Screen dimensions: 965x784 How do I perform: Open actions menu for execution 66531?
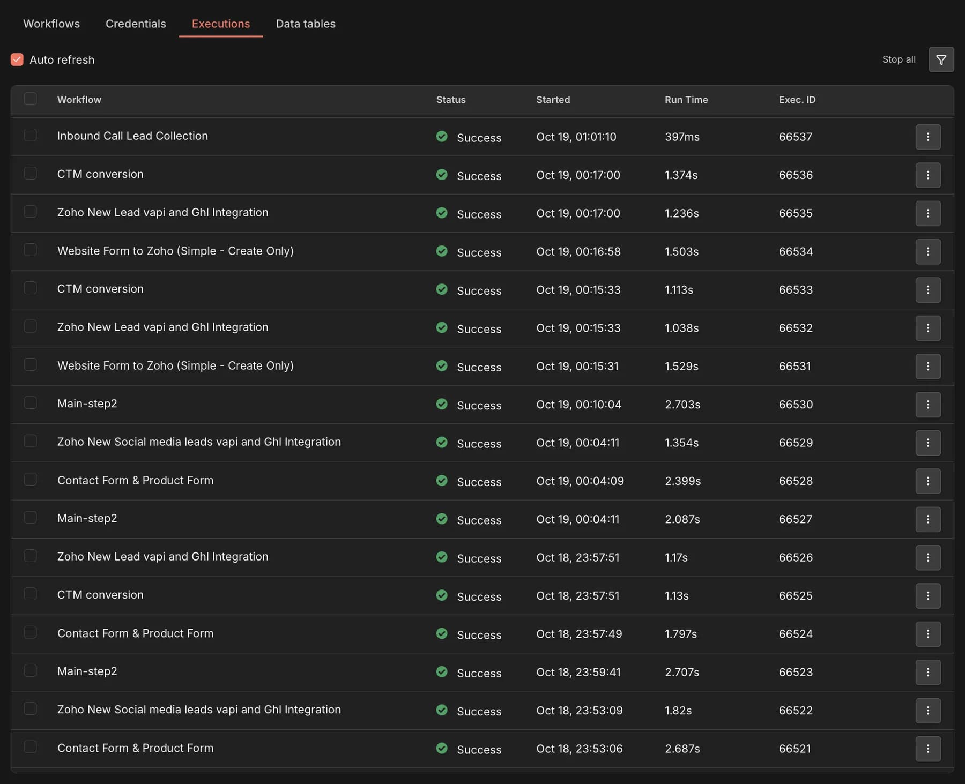pos(928,367)
